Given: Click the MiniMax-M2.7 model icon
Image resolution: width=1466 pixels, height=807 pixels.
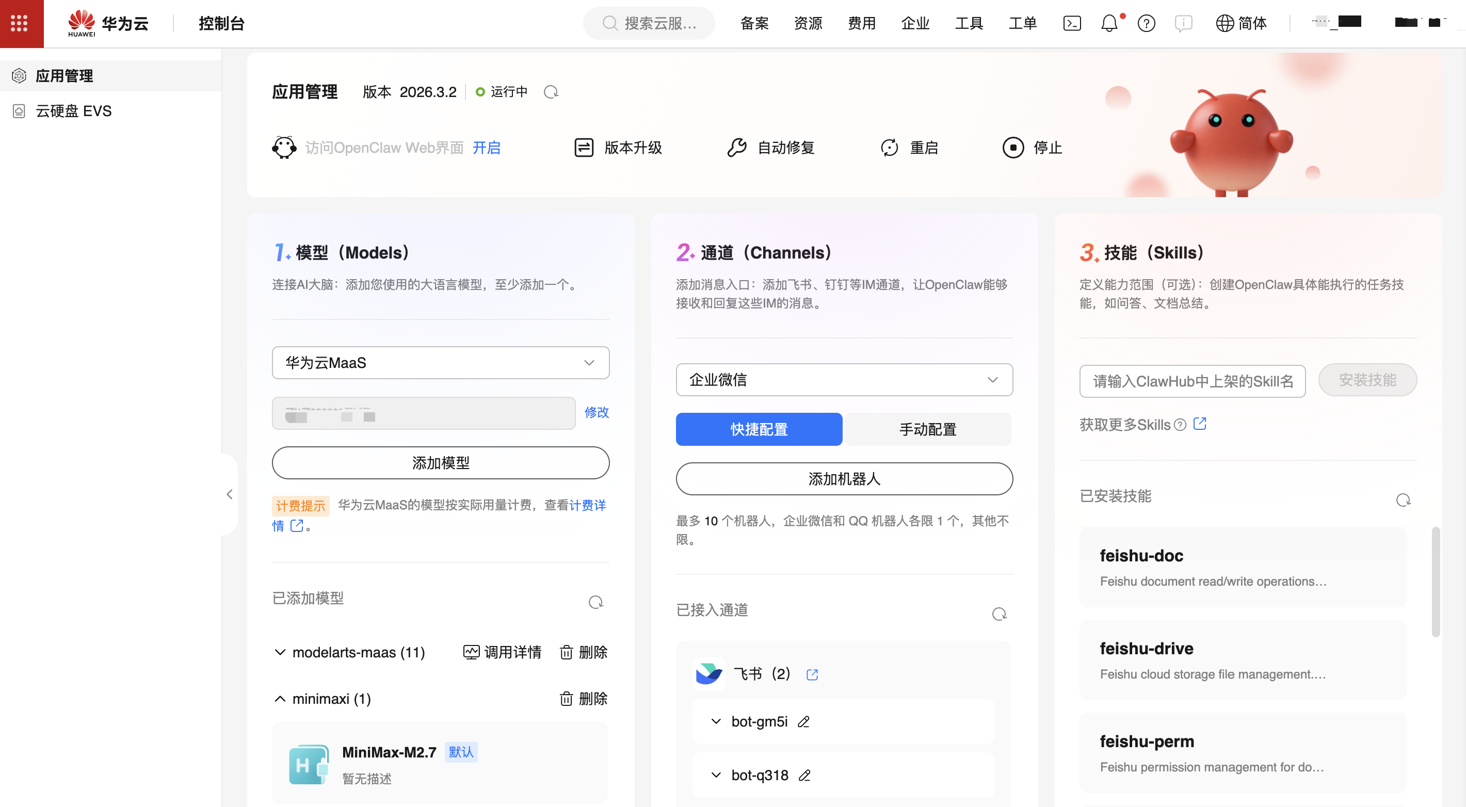Looking at the screenshot, I should pyautogui.click(x=309, y=764).
